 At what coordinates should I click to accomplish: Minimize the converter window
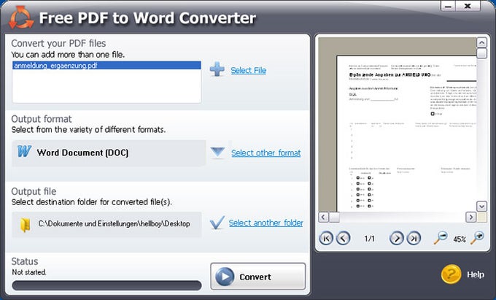click(x=448, y=6)
